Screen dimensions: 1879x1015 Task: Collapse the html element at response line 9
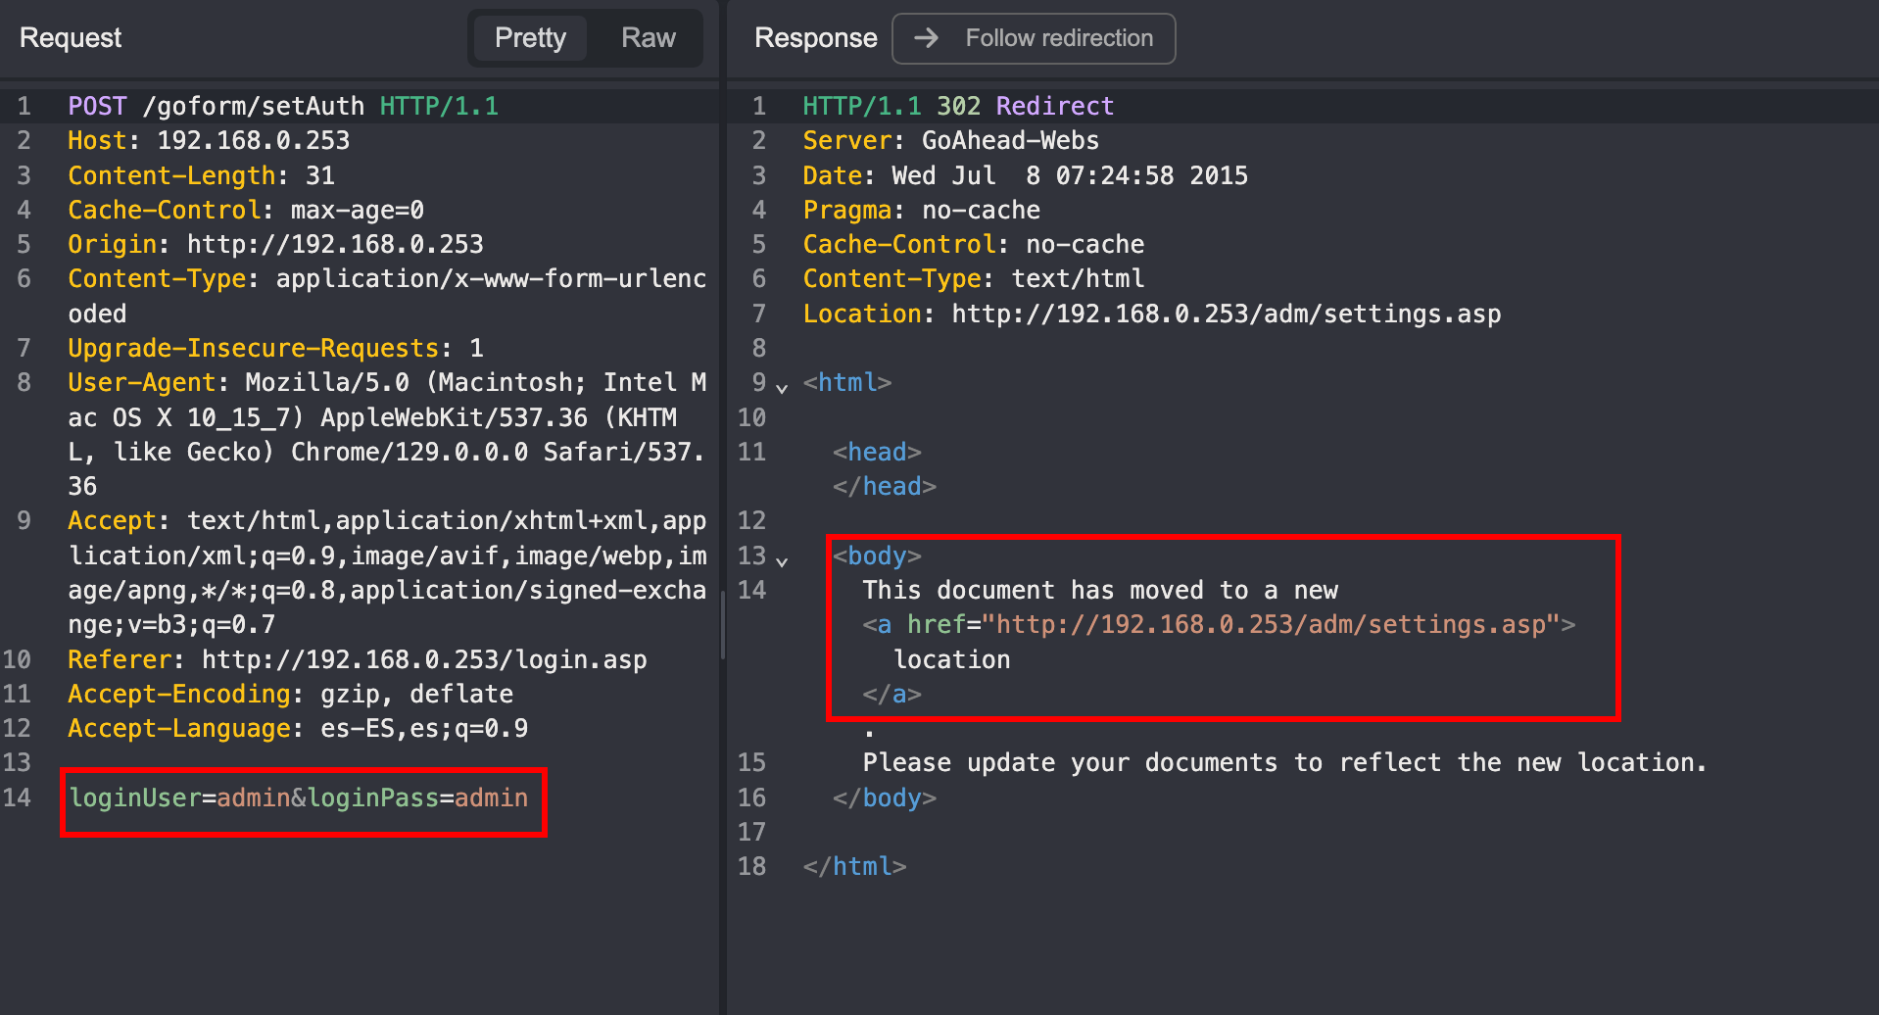tap(783, 388)
